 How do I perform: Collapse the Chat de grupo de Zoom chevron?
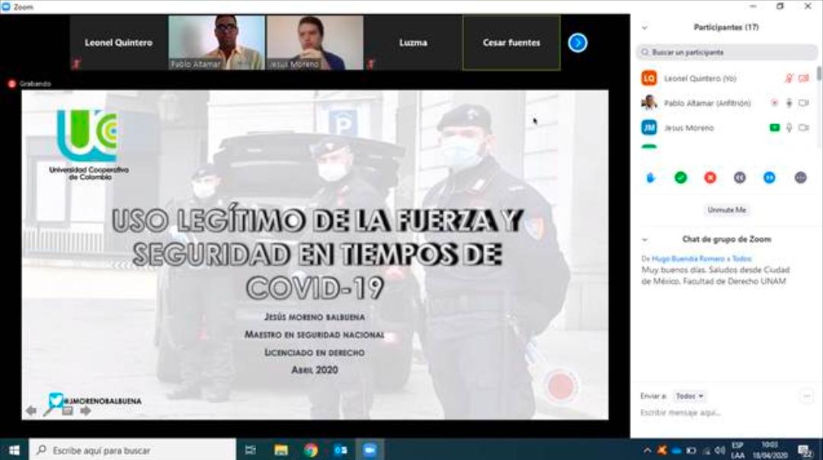(x=645, y=240)
